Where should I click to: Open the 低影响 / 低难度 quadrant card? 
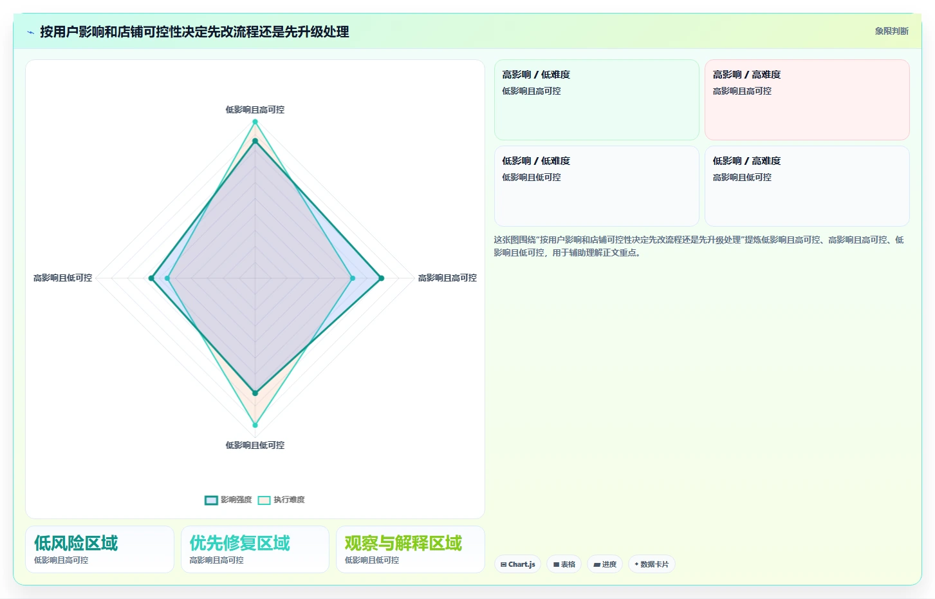(x=597, y=186)
